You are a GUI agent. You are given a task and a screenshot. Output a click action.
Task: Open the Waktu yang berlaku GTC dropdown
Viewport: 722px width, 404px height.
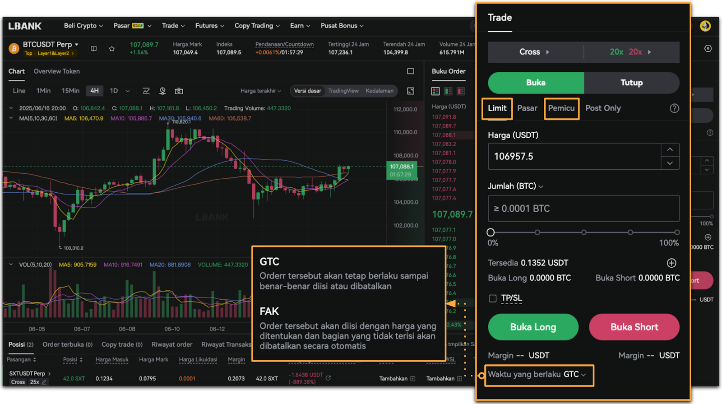(539, 375)
